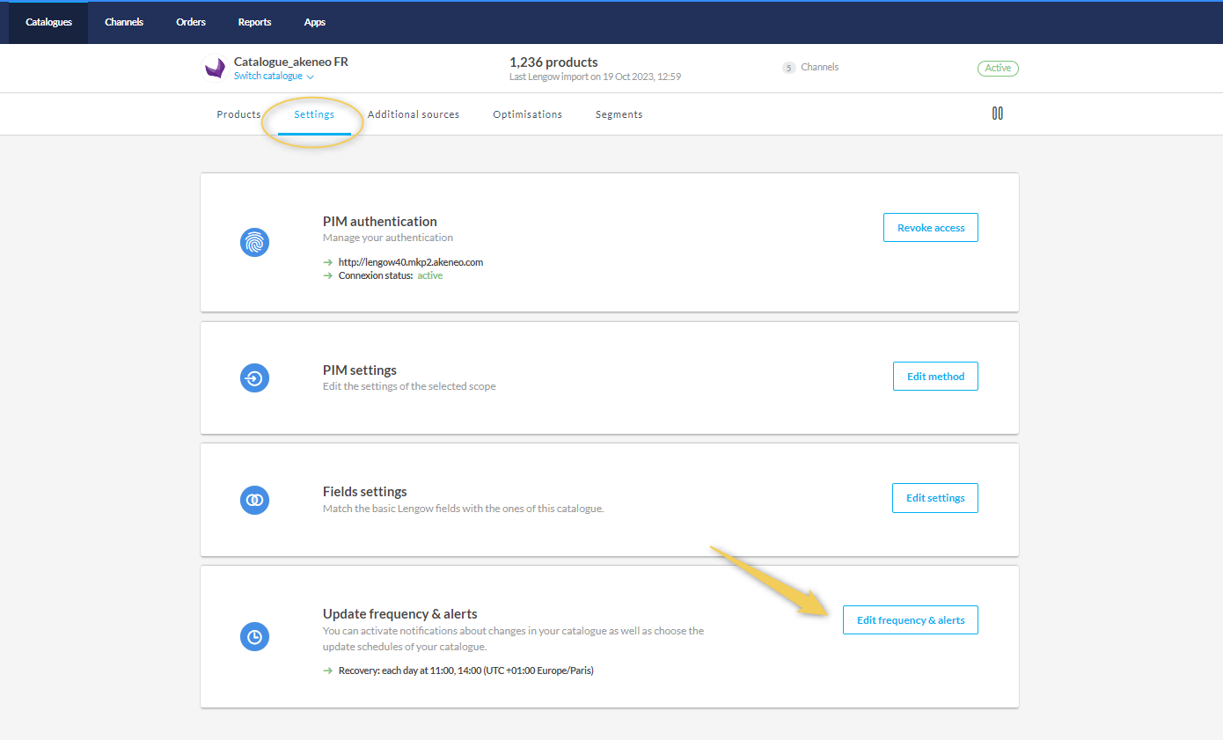Switch to the Products tab

pos(238,114)
